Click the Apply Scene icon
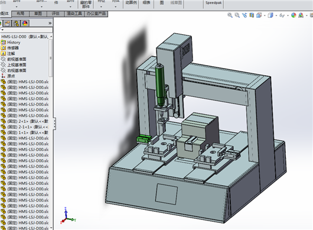The image size is (313, 230). tap(301, 15)
